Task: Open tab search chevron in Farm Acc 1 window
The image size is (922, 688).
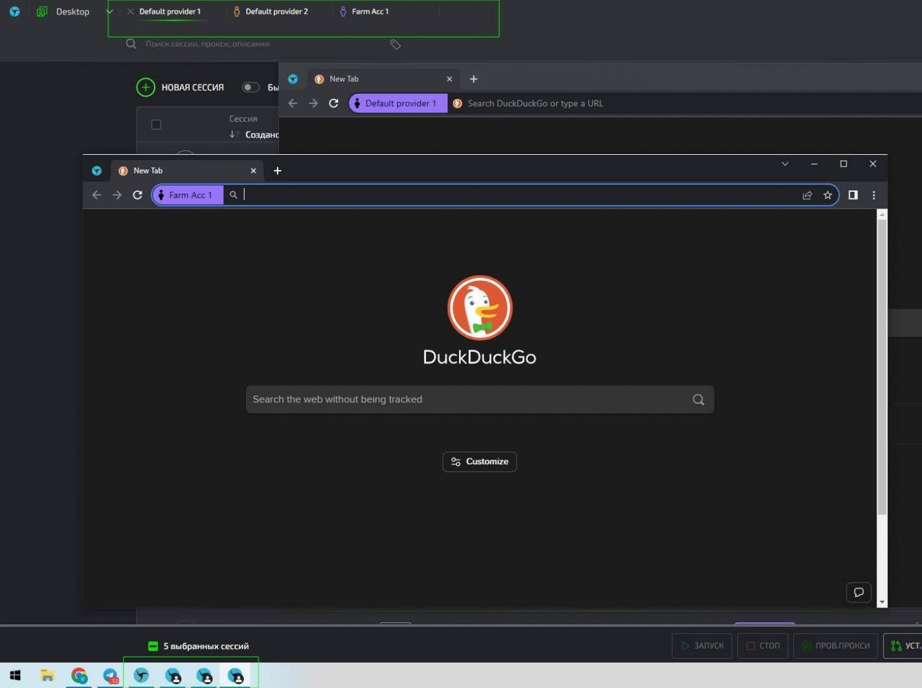Action: pos(785,164)
